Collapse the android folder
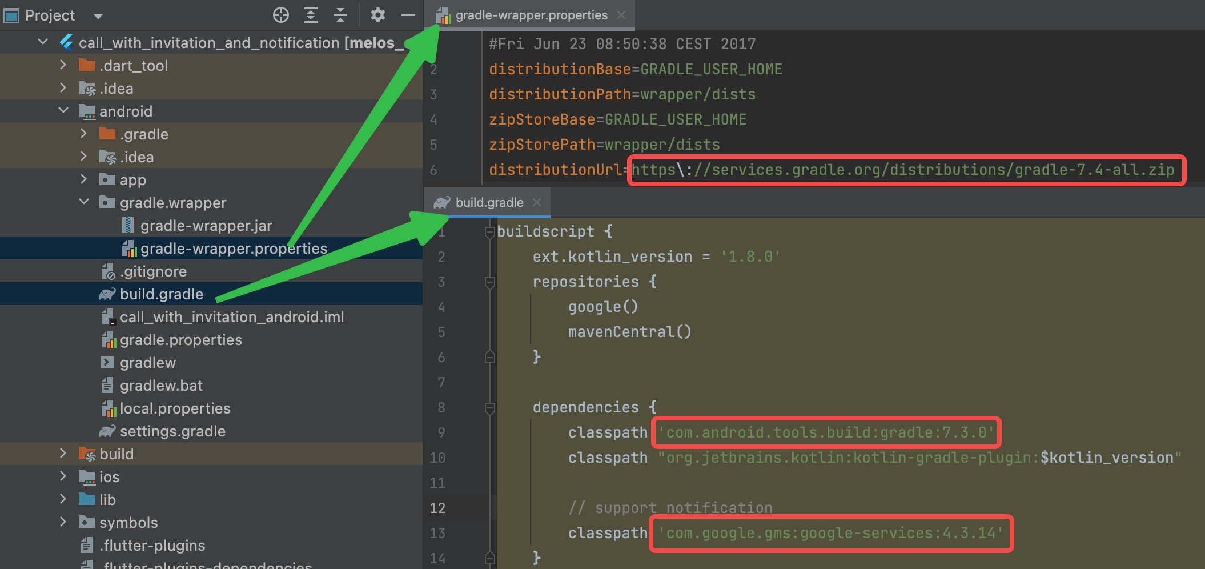 point(63,110)
